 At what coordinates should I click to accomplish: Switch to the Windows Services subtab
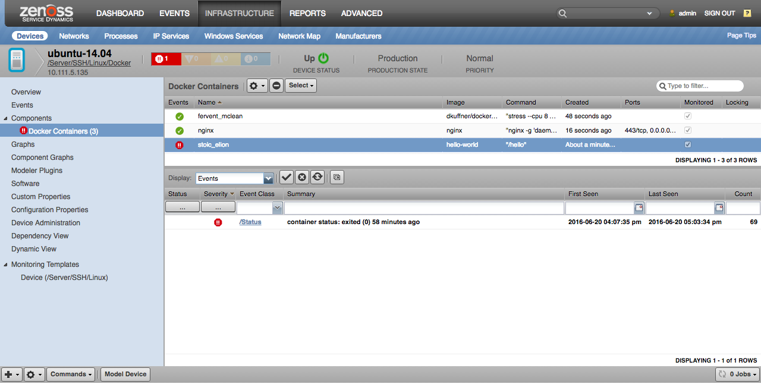click(x=234, y=36)
